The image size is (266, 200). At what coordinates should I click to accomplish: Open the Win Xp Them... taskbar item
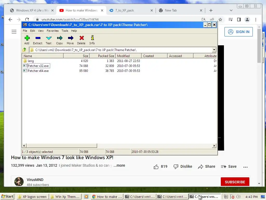[x=65, y=197]
